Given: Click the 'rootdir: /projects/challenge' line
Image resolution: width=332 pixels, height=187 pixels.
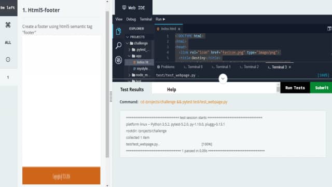Looking at the screenshot, I should (146, 131).
